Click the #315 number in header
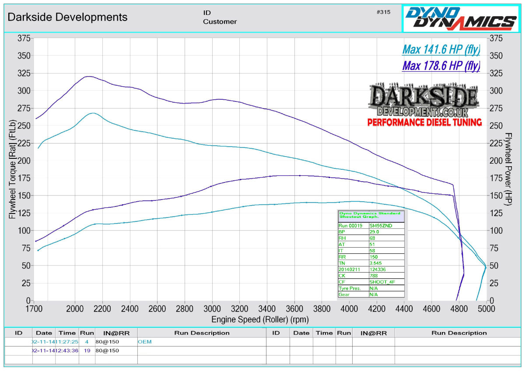The width and height of the screenshot is (525, 371). point(383,12)
